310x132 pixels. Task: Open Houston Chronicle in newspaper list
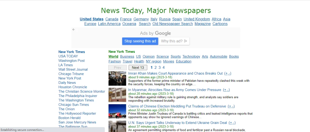point(73,87)
